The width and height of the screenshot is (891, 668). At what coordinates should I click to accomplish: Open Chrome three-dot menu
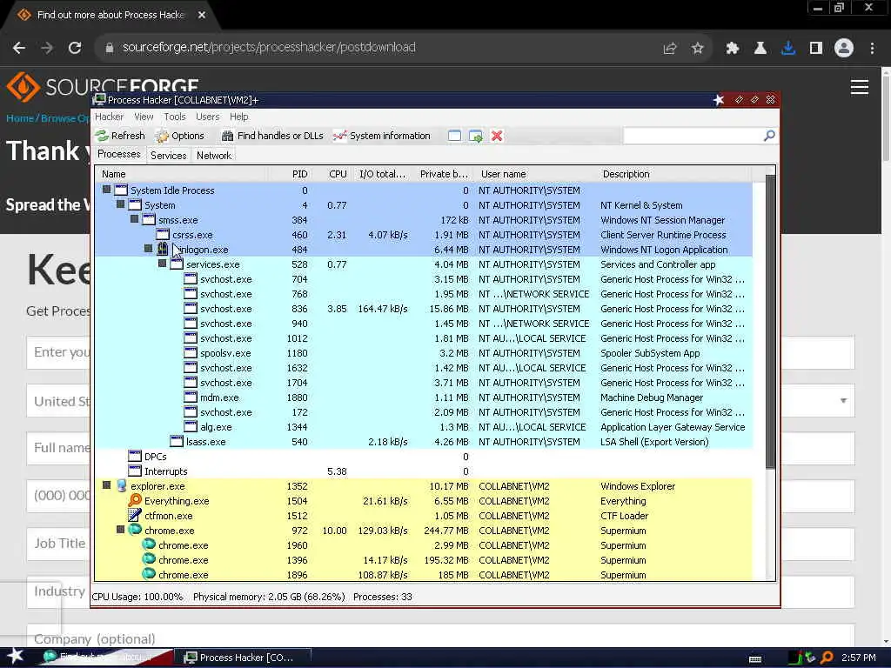pyautogui.click(x=872, y=49)
